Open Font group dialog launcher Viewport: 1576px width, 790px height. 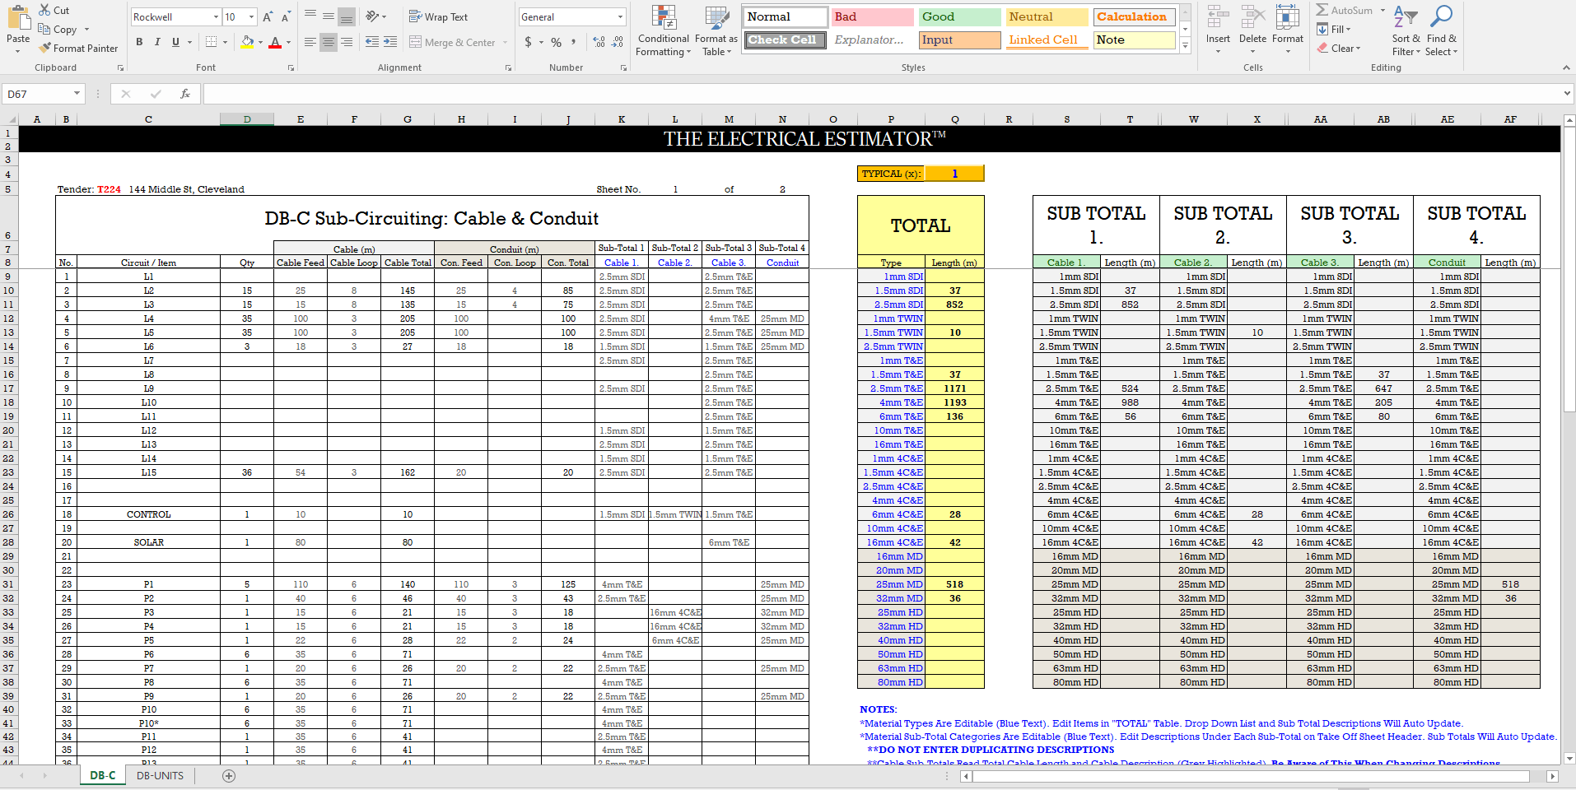click(291, 68)
